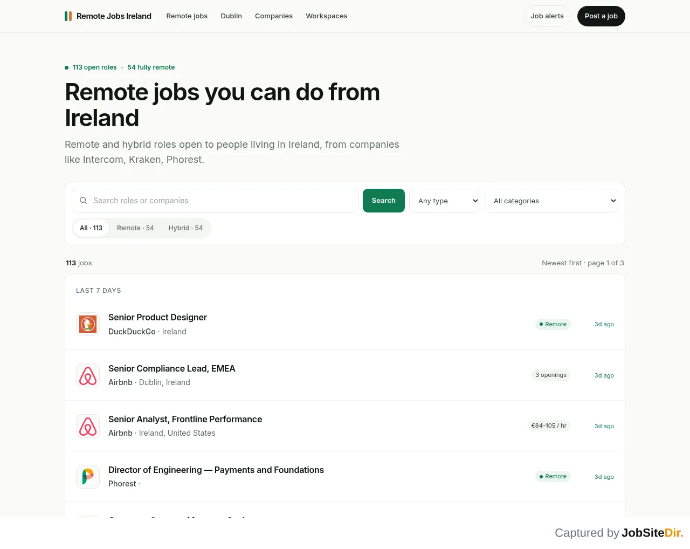Click the LAST 7 DAYS section label

click(x=99, y=291)
